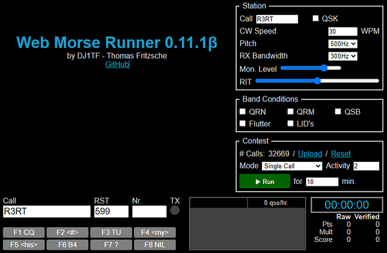
Task: Click the 0 qso/hr. rate display
Action: click(x=276, y=203)
